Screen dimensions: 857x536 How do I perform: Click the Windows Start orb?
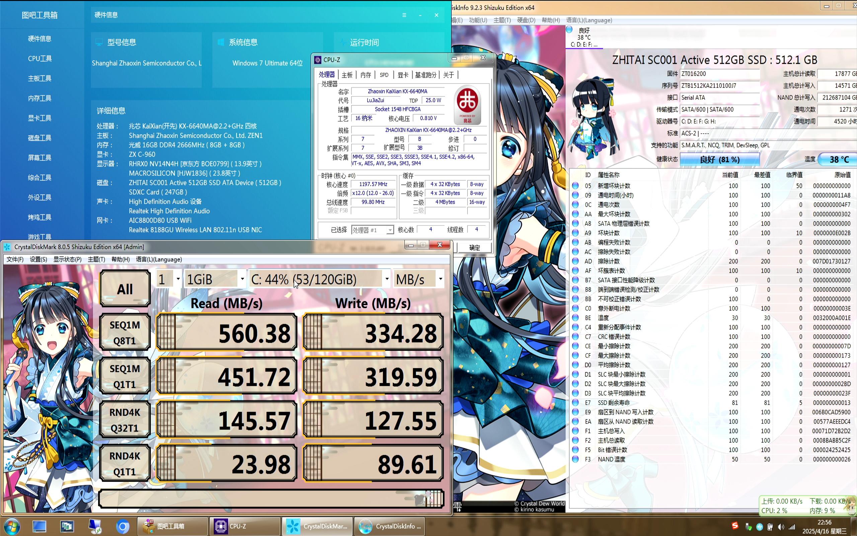click(x=11, y=526)
